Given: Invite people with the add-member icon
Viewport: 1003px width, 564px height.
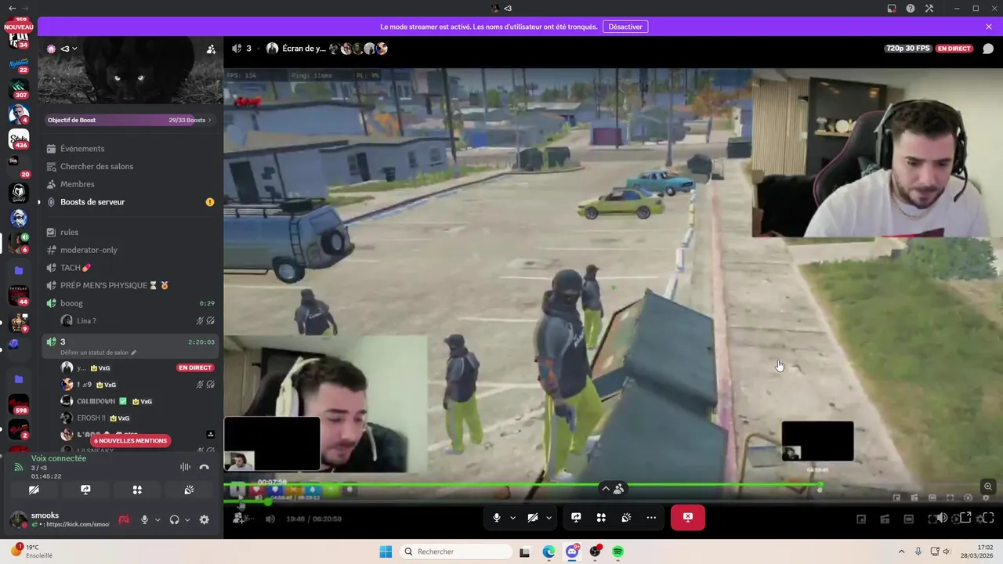Looking at the screenshot, I should point(211,49).
